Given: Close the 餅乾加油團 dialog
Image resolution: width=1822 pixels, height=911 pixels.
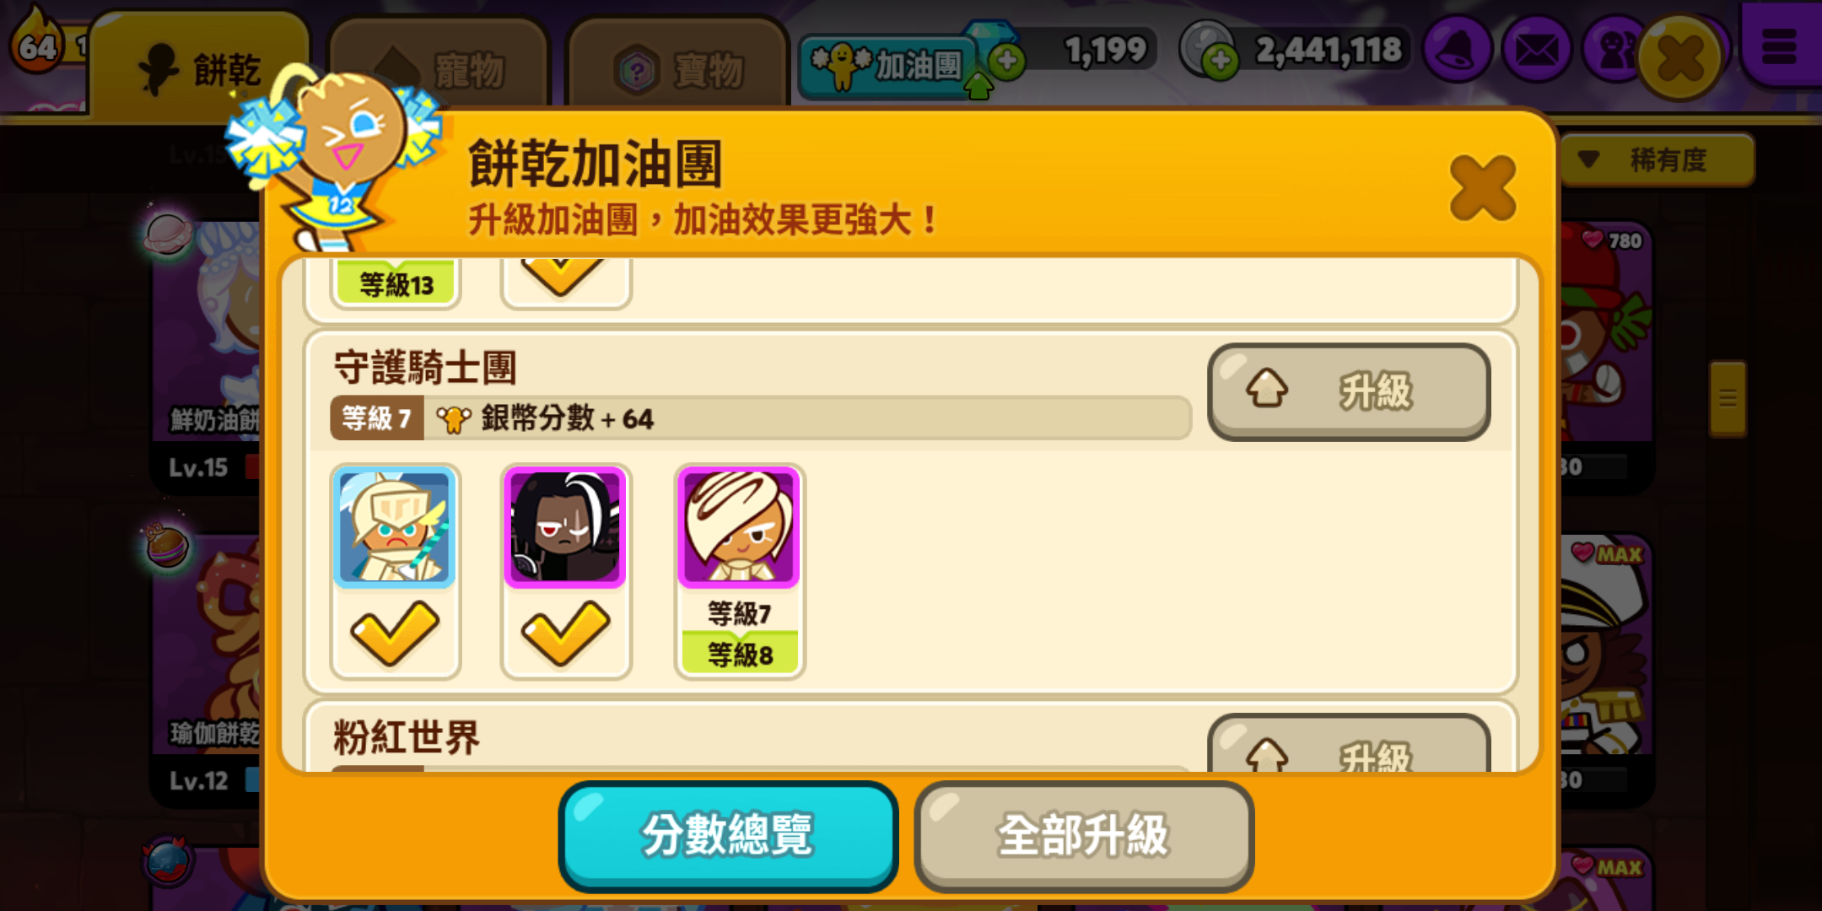Looking at the screenshot, I should pyautogui.click(x=1482, y=187).
